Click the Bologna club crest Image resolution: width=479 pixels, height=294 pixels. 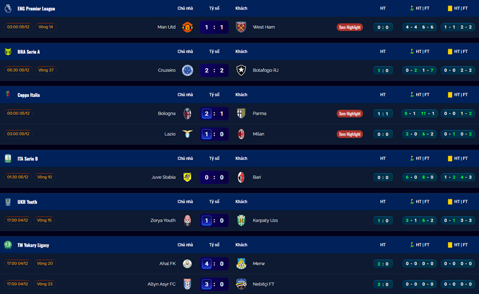click(187, 113)
